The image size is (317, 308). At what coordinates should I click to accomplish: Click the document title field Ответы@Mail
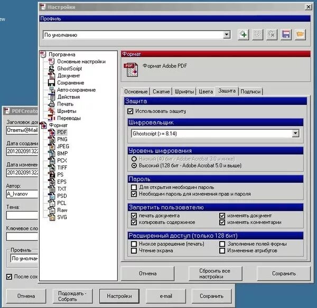(x=22, y=130)
